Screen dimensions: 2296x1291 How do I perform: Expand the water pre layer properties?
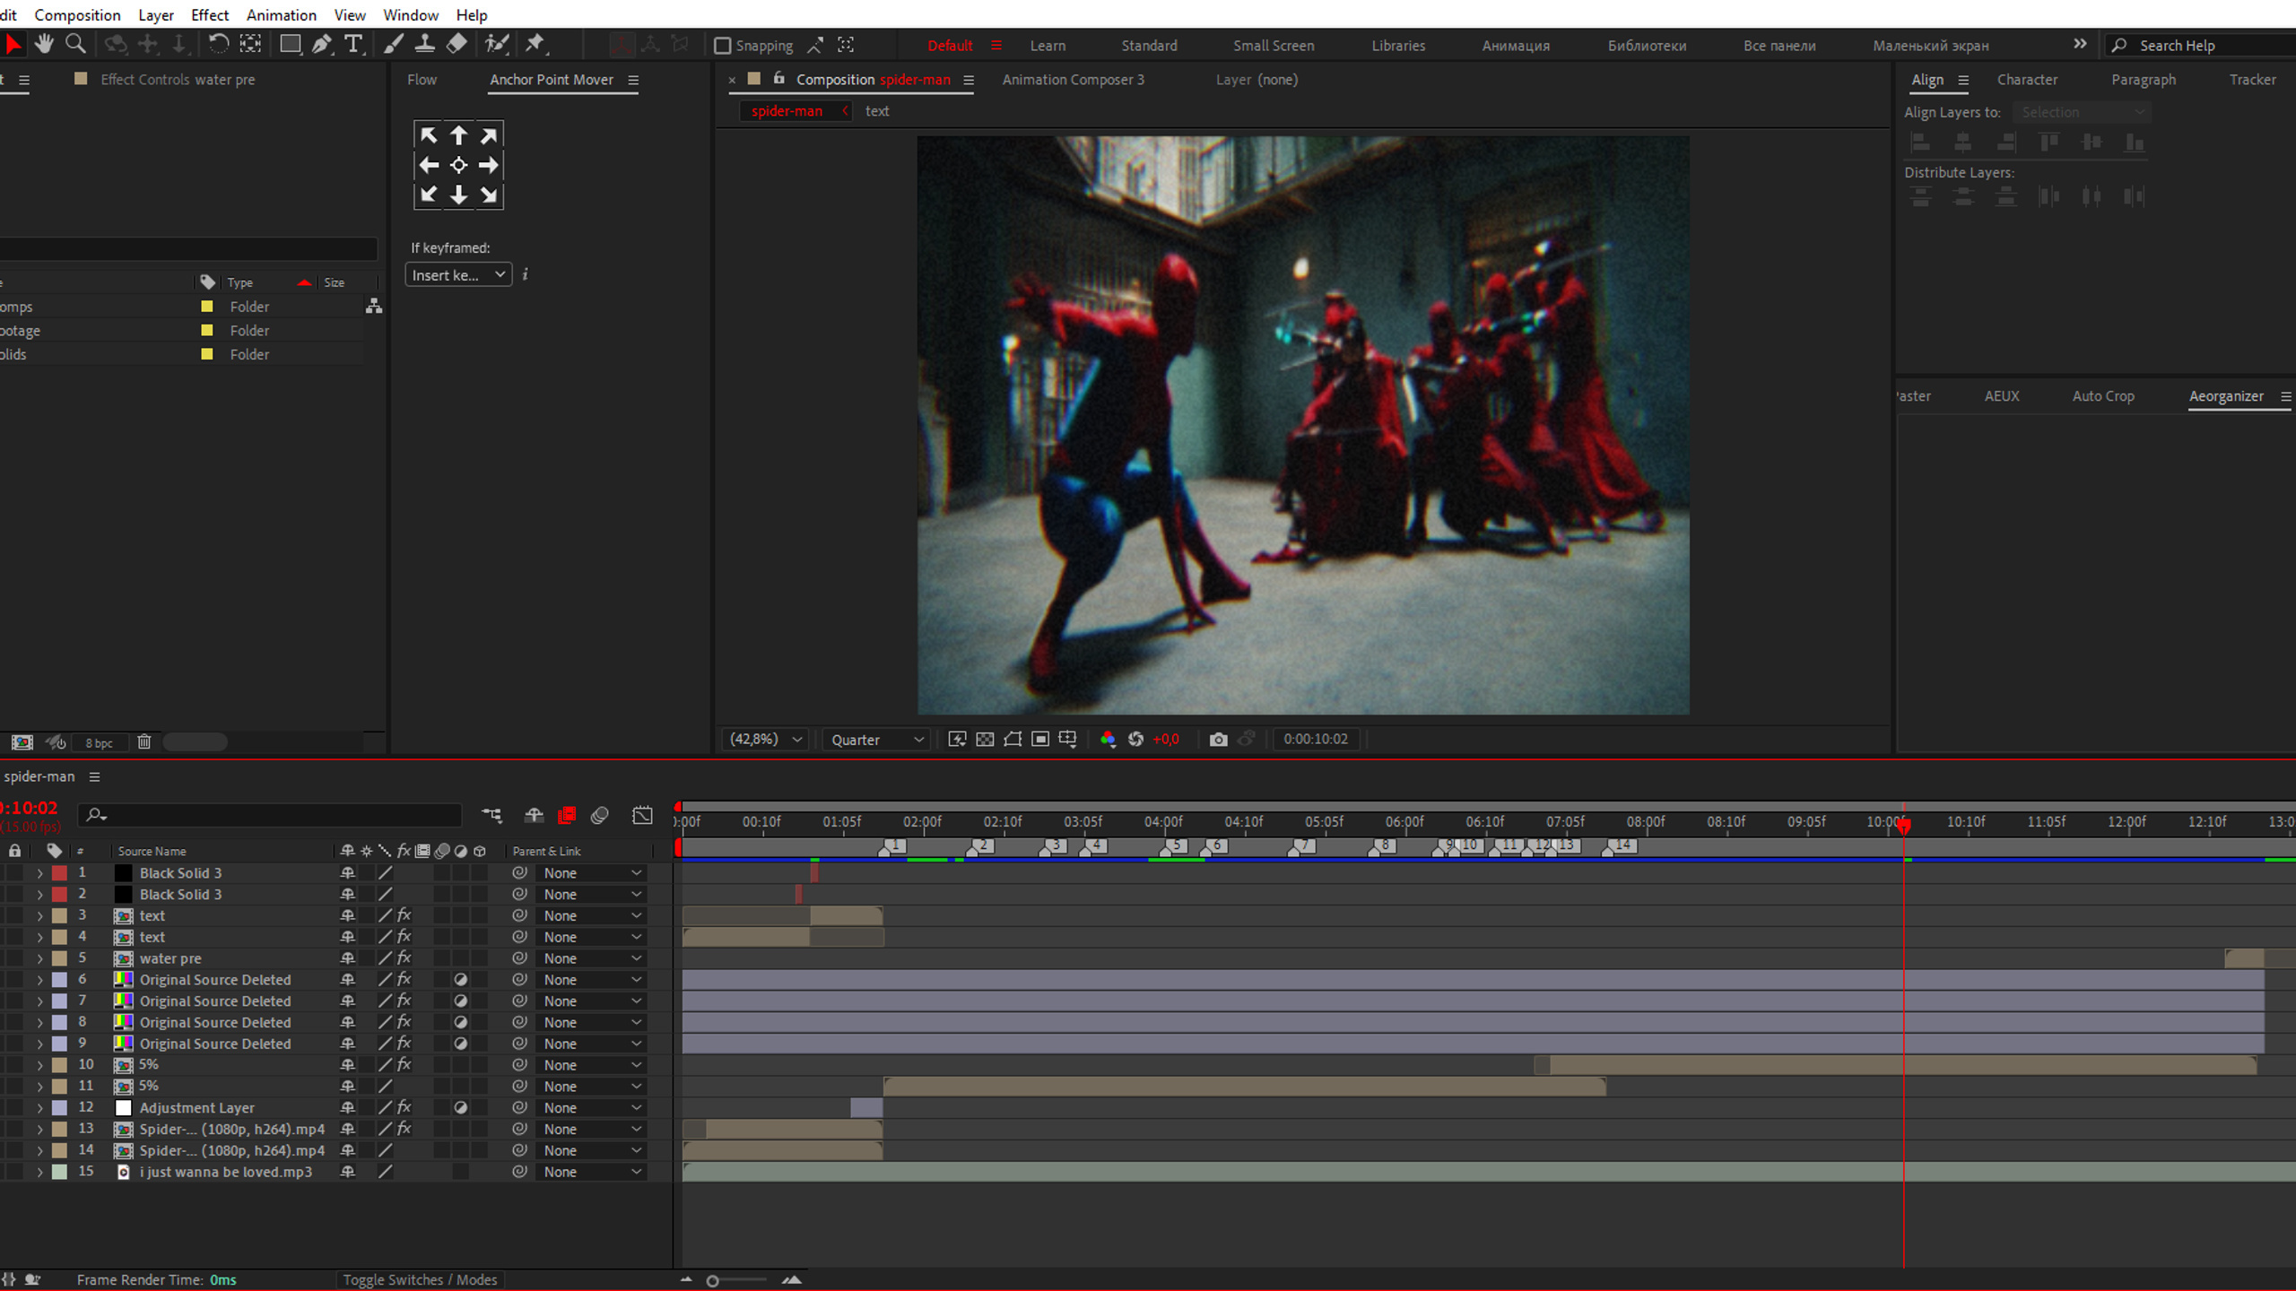[39, 958]
